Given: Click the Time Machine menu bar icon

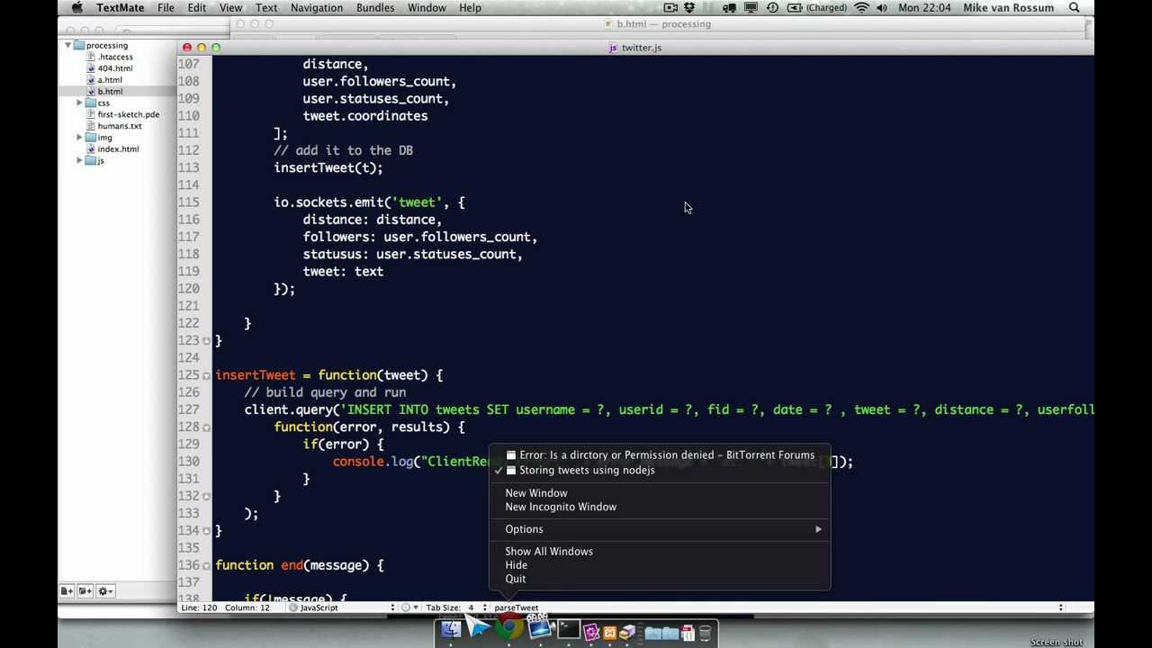Looking at the screenshot, I should click(772, 7).
